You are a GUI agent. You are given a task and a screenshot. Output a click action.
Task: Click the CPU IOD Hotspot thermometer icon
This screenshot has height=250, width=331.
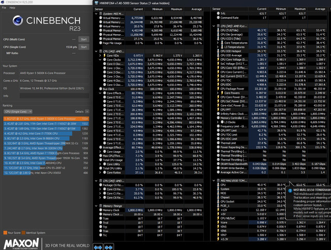pyautogui.click(x=218, y=51)
